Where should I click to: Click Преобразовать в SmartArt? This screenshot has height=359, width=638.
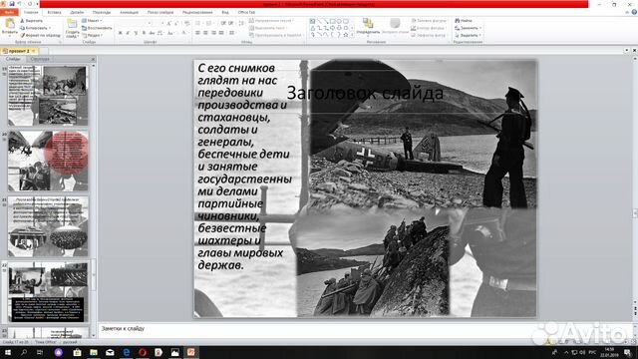[x=276, y=36]
